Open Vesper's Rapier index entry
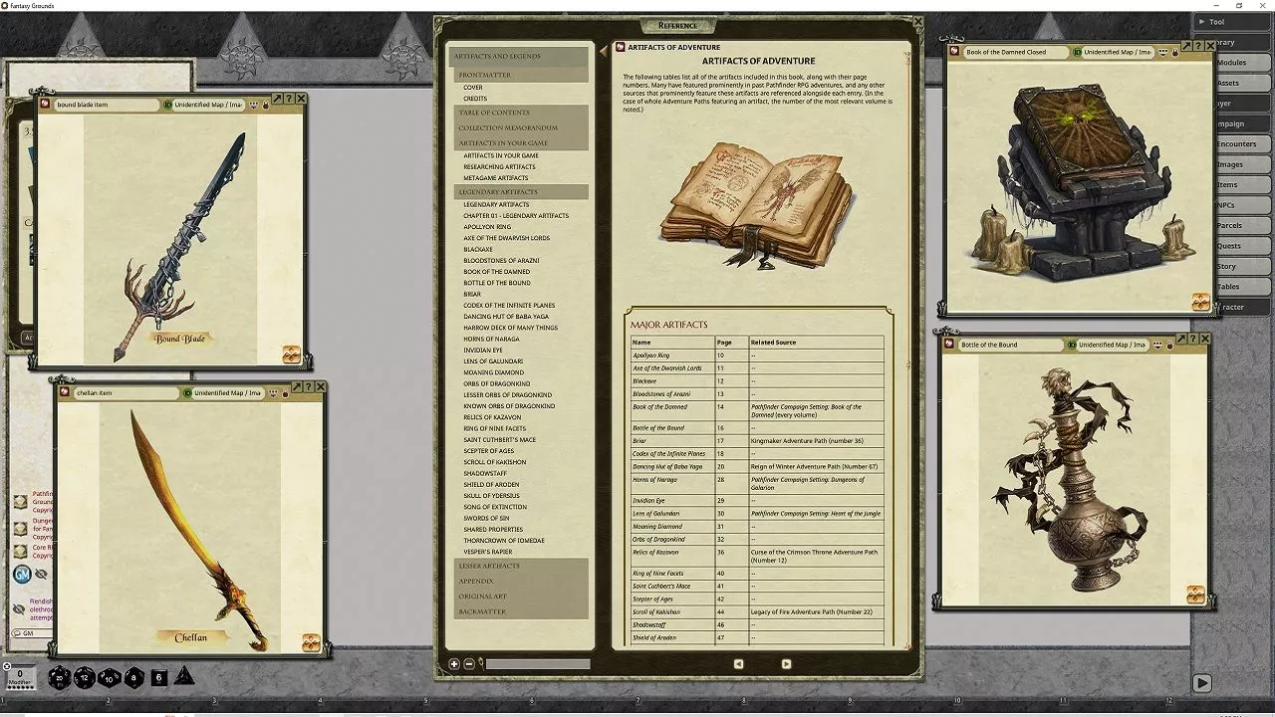Image resolution: width=1275 pixels, height=717 pixels. pyautogui.click(x=487, y=552)
